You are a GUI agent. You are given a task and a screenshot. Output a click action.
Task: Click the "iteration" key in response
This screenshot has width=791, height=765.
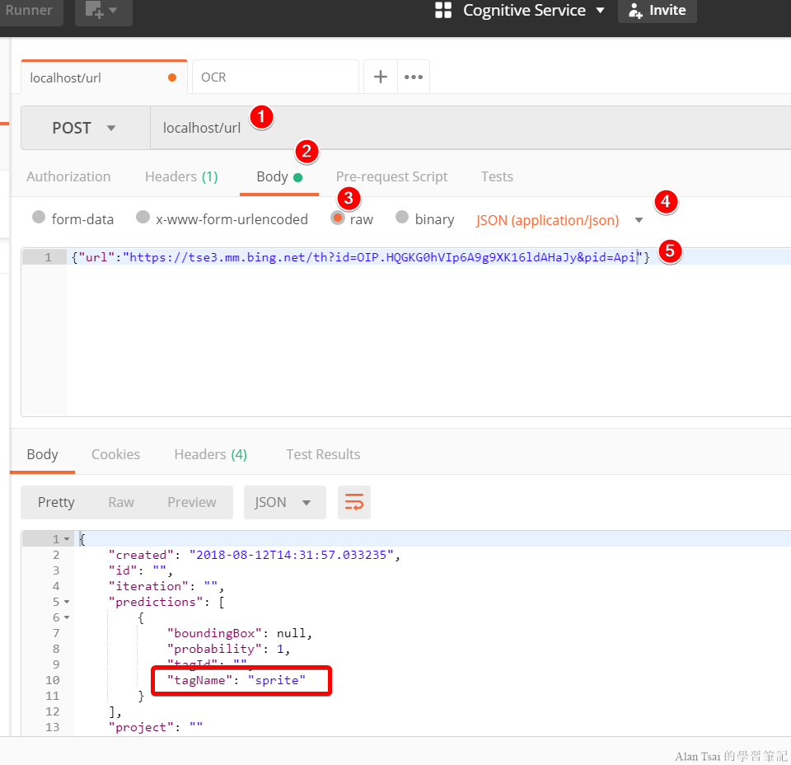(148, 586)
